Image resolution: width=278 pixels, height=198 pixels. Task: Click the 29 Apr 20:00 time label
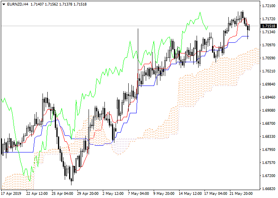88,194
